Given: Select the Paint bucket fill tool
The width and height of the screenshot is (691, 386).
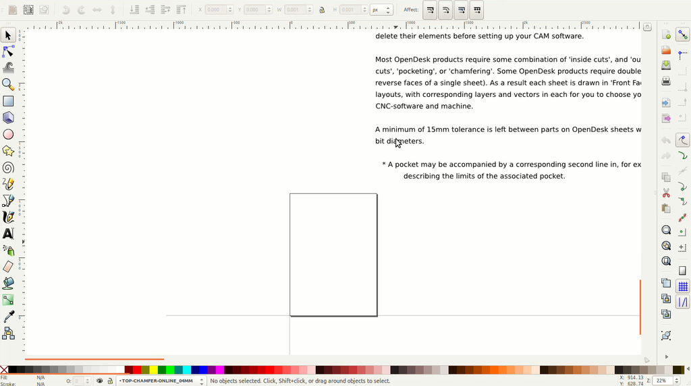Looking at the screenshot, I should pyautogui.click(x=8, y=284).
